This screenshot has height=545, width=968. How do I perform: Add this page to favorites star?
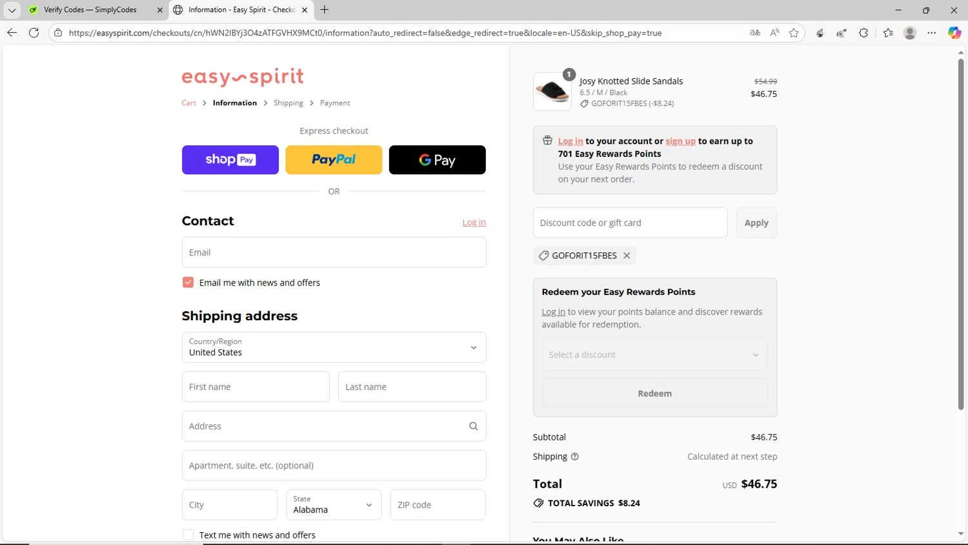click(x=794, y=32)
